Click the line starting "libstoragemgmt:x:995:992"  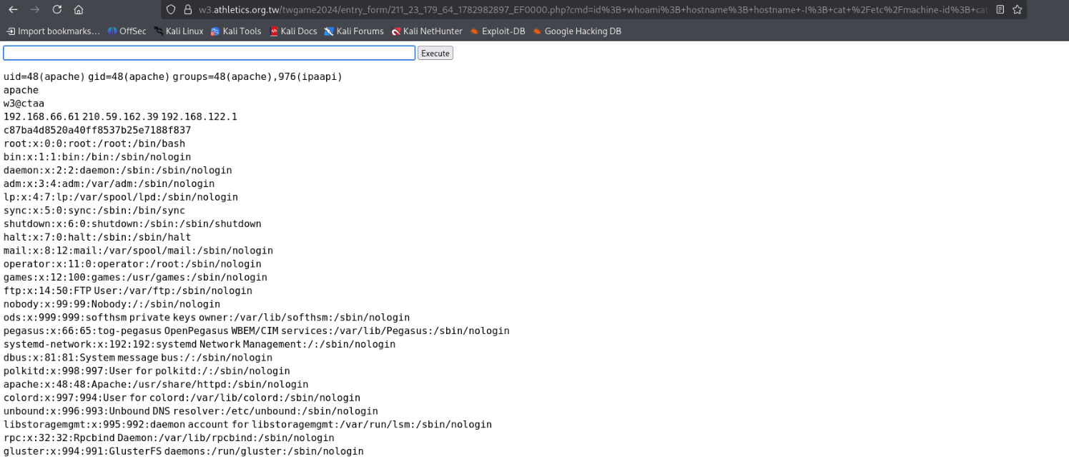click(247, 425)
